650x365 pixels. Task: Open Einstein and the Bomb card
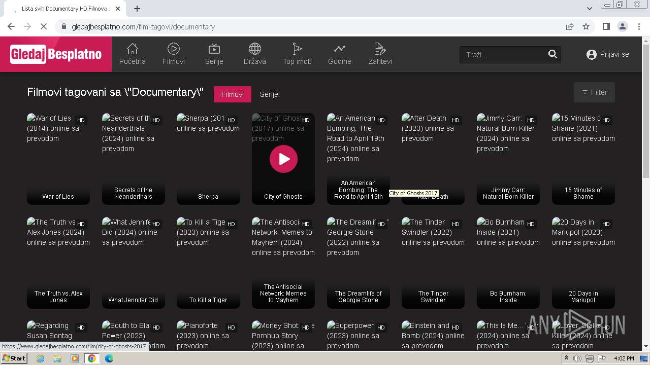click(x=433, y=335)
